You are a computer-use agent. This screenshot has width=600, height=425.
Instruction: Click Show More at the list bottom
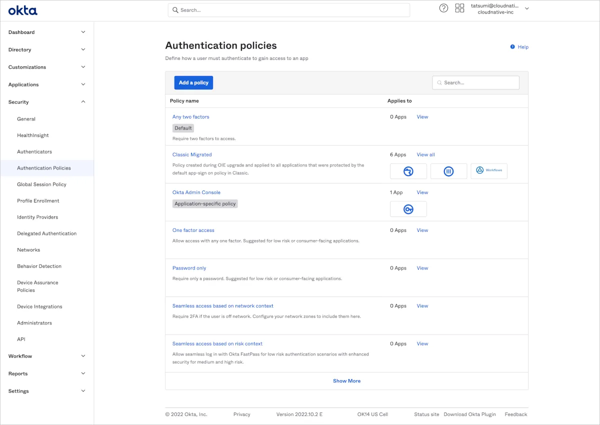[346, 381]
